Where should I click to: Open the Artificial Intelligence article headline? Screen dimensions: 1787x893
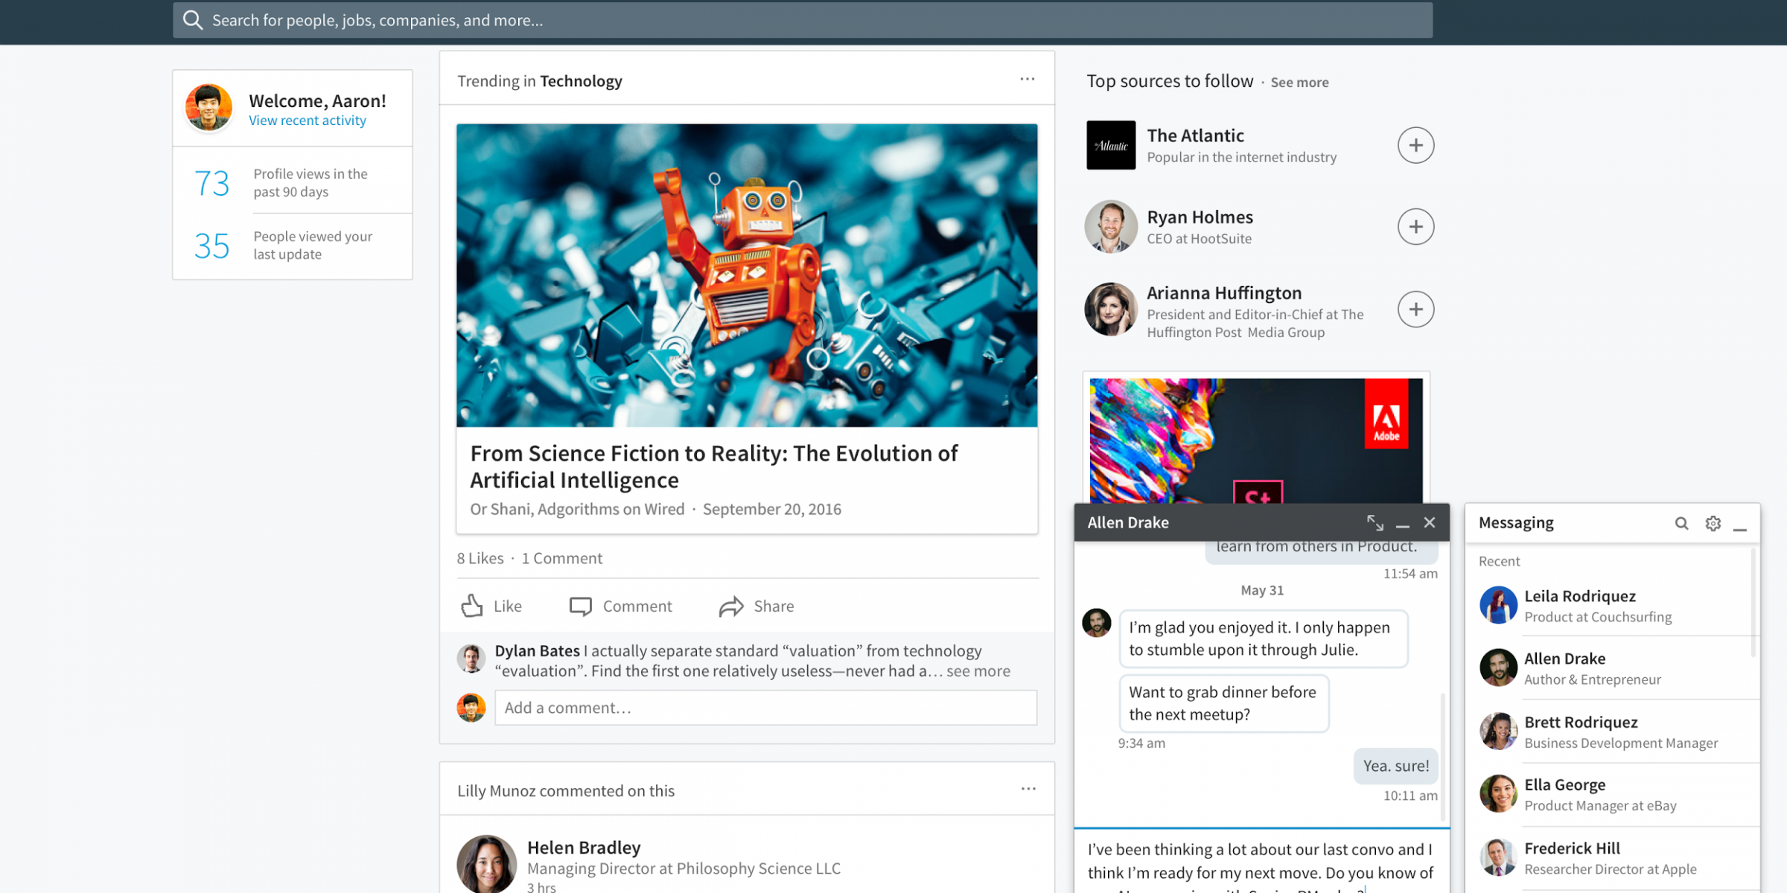713,467
